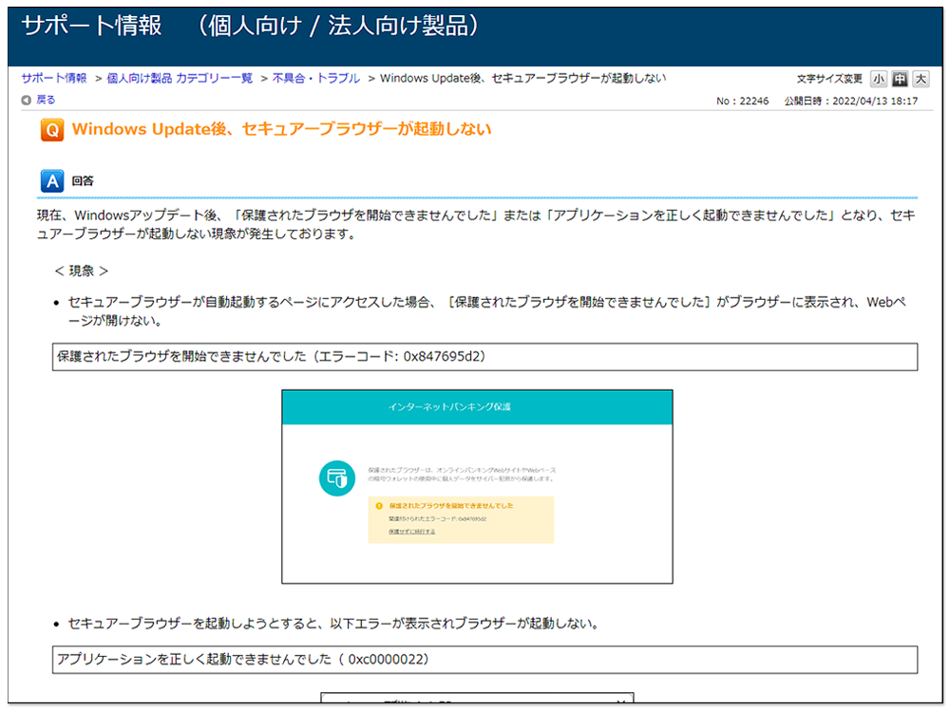Click the page header title サポート情報
Image resolution: width=950 pixels, height=711 pixels.
(x=91, y=26)
